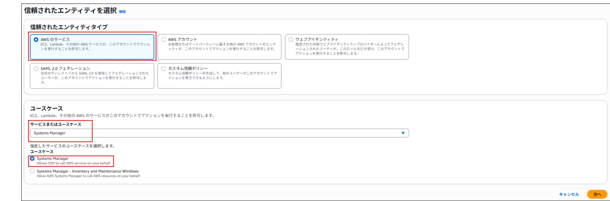Select the Systems Manager use case radio

[x=32, y=159]
